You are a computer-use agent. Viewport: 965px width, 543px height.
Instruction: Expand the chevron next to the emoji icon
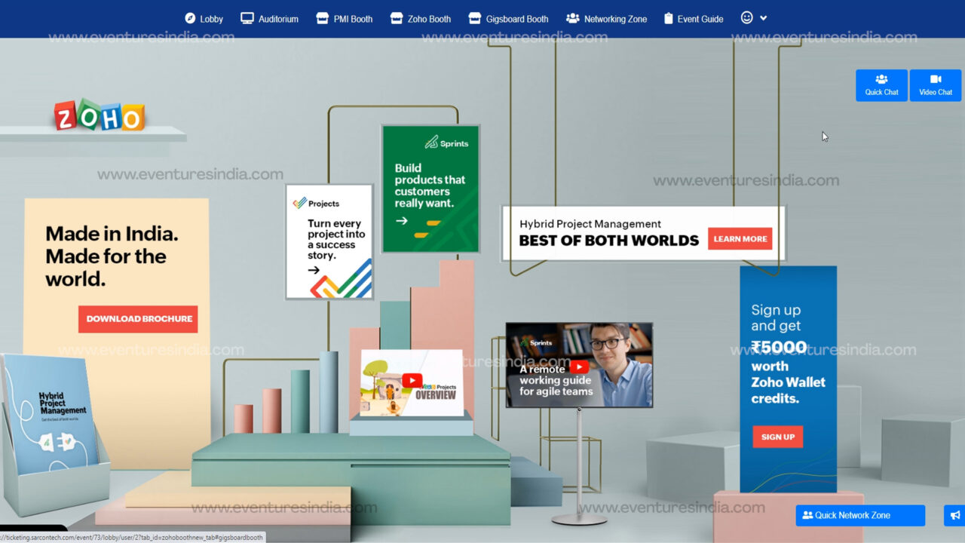click(763, 17)
